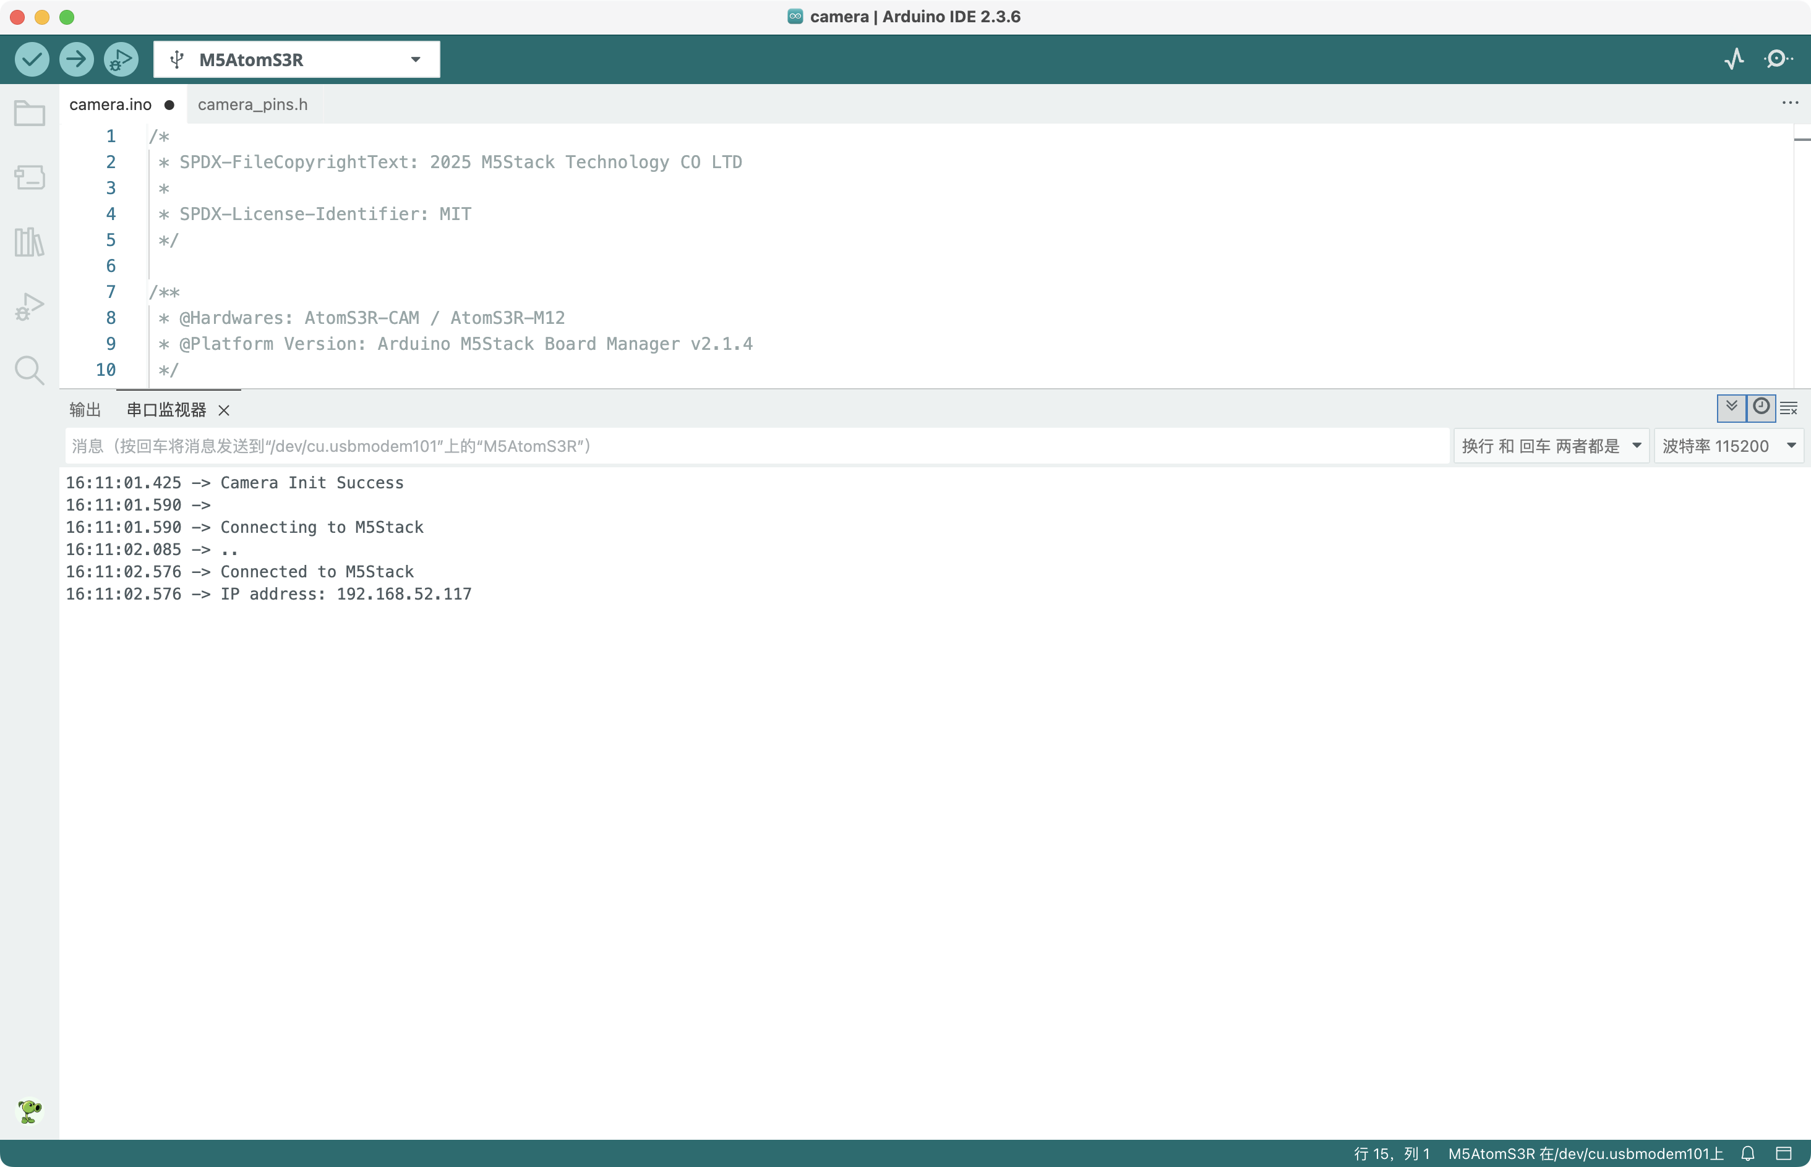Click the 'IP address: 192.168.52.117' line

[x=268, y=594]
